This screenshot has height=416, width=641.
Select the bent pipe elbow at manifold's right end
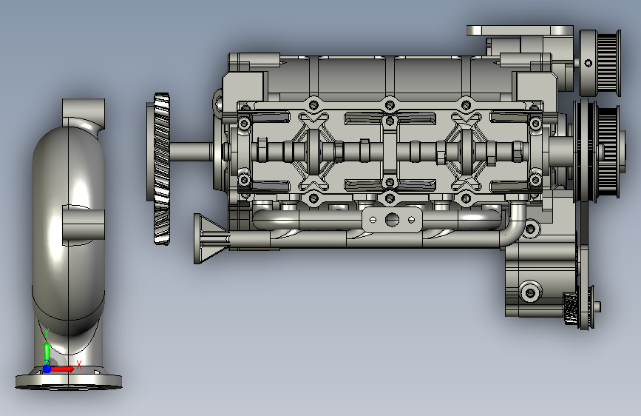click(515, 224)
